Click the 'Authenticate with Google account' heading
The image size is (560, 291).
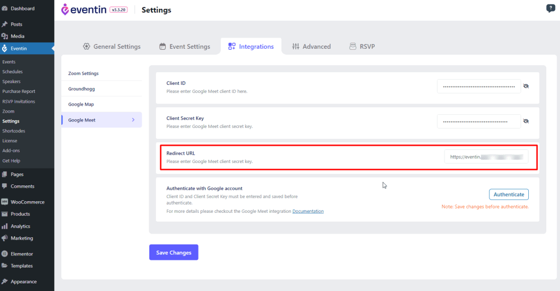click(205, 188)
